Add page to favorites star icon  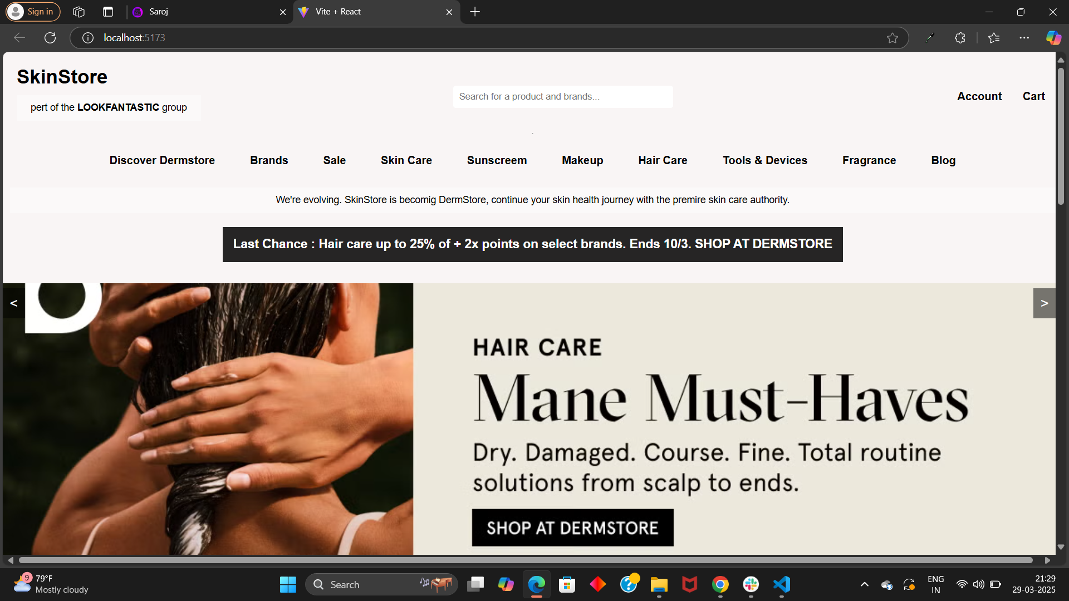pos(893,38)
